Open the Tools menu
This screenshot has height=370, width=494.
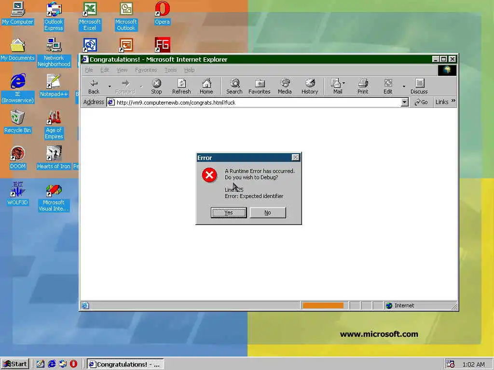coord(171,70)
